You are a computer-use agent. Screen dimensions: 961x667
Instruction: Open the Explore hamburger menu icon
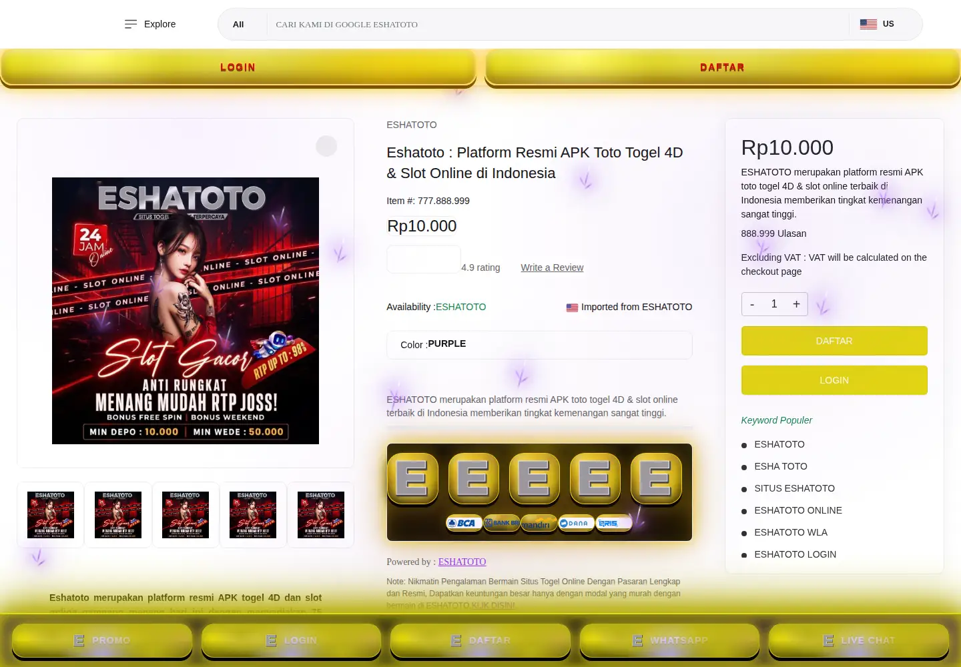point(131,24)
